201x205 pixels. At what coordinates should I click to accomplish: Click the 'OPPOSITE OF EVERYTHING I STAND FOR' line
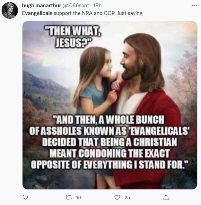pos(110,164)
